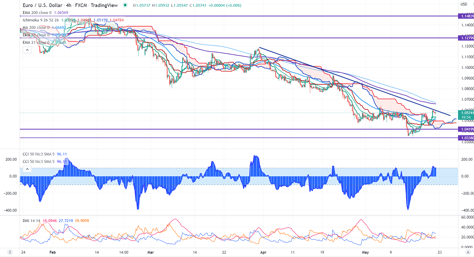Click the 1.09000 price scale label
The image size is (474, 257).
[467, 78]
